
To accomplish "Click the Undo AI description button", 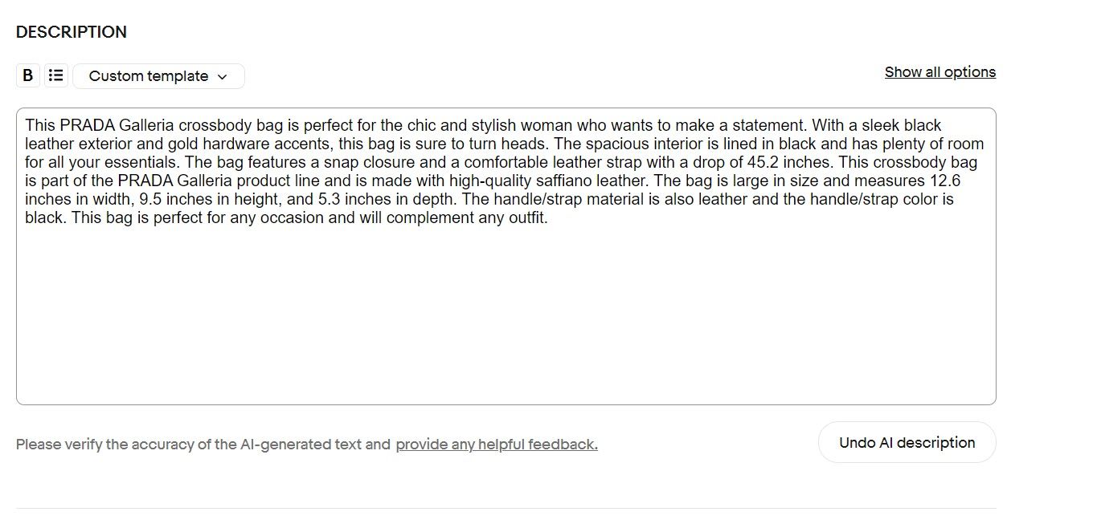I will 907,443.
